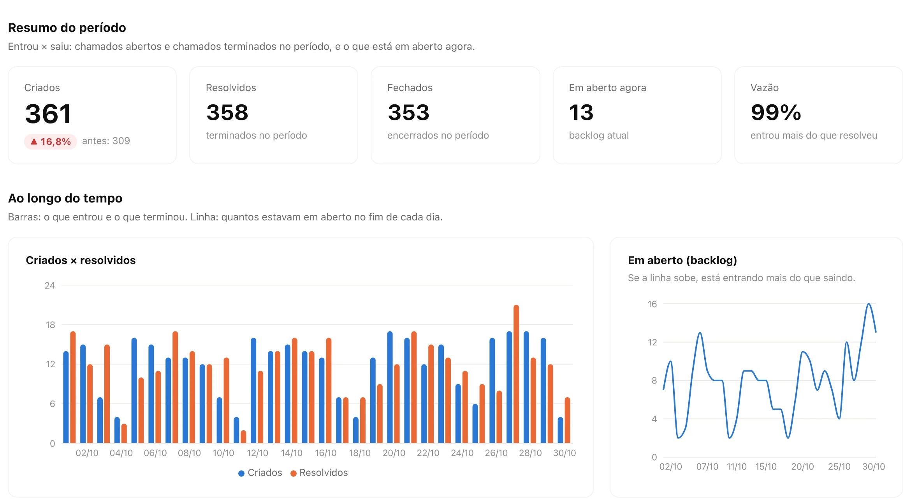Click the 'Se a linha sobe' subtitle text
The height and width of the screenshot is (500, 911).
point(741,278)
